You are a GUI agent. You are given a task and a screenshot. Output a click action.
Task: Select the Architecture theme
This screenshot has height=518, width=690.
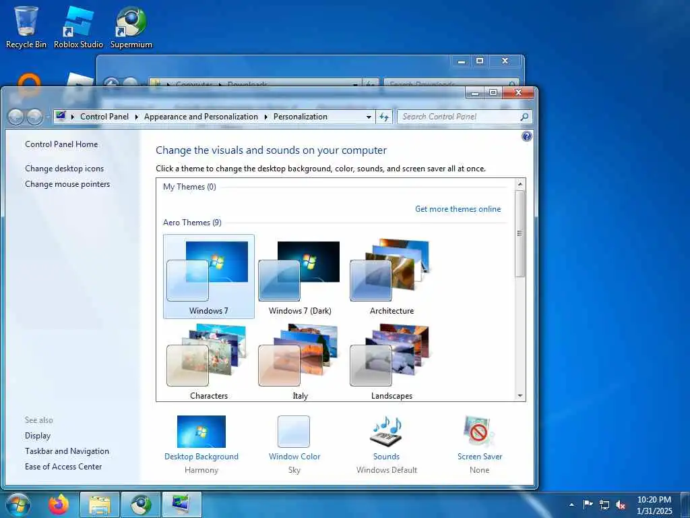pyautogui.click(x=391, y=276)
